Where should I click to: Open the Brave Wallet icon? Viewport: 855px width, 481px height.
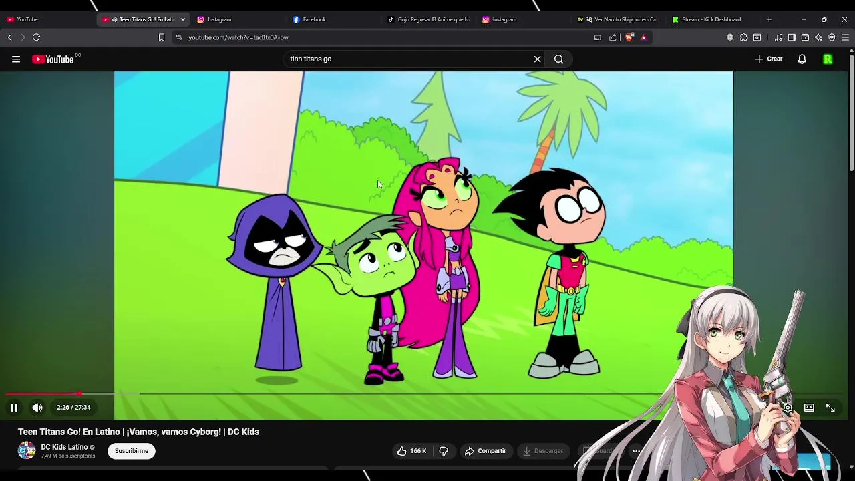[805, 37]
